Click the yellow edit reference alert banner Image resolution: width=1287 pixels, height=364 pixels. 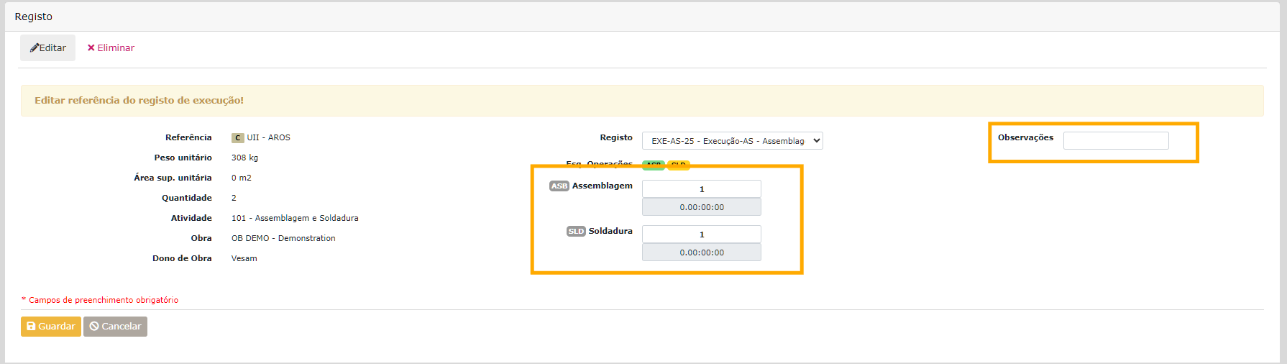(x=641, y=101)
